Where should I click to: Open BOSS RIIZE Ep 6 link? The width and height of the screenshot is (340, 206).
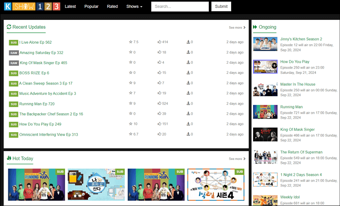(x=34, y=73)
